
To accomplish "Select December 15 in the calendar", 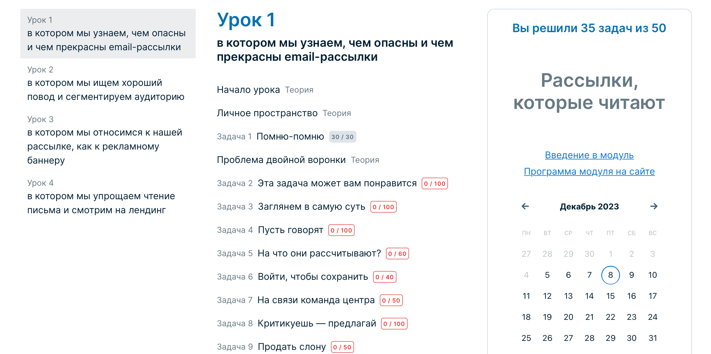I will [610, 296].
